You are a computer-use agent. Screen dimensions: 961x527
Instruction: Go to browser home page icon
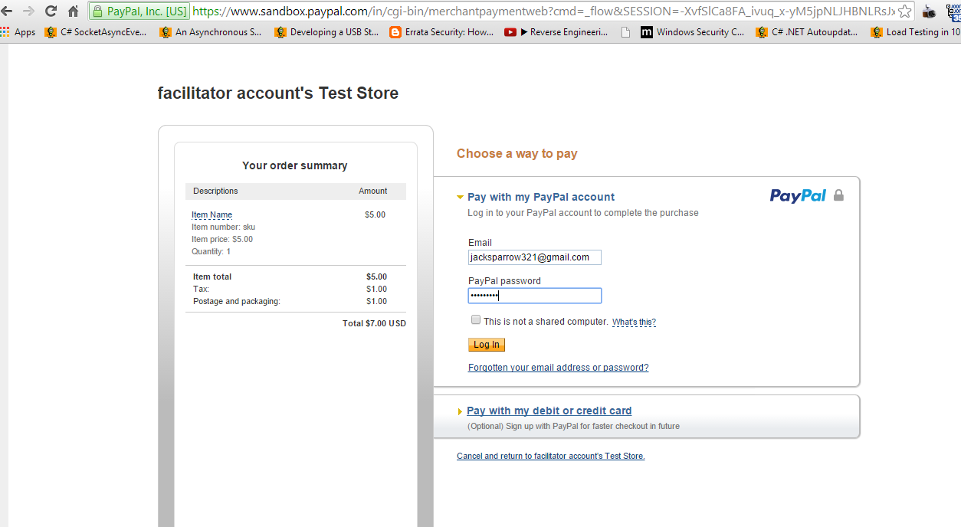(x=74, y=11)
